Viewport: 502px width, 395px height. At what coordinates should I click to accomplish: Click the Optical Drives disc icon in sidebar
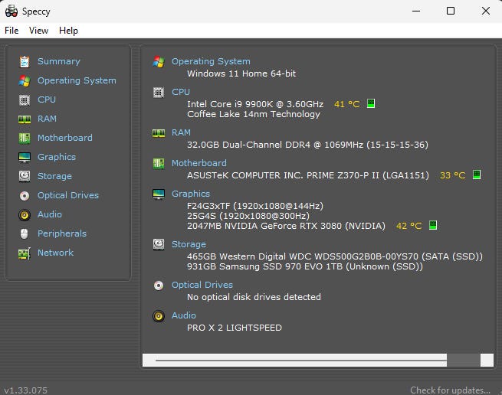(25, 195)
